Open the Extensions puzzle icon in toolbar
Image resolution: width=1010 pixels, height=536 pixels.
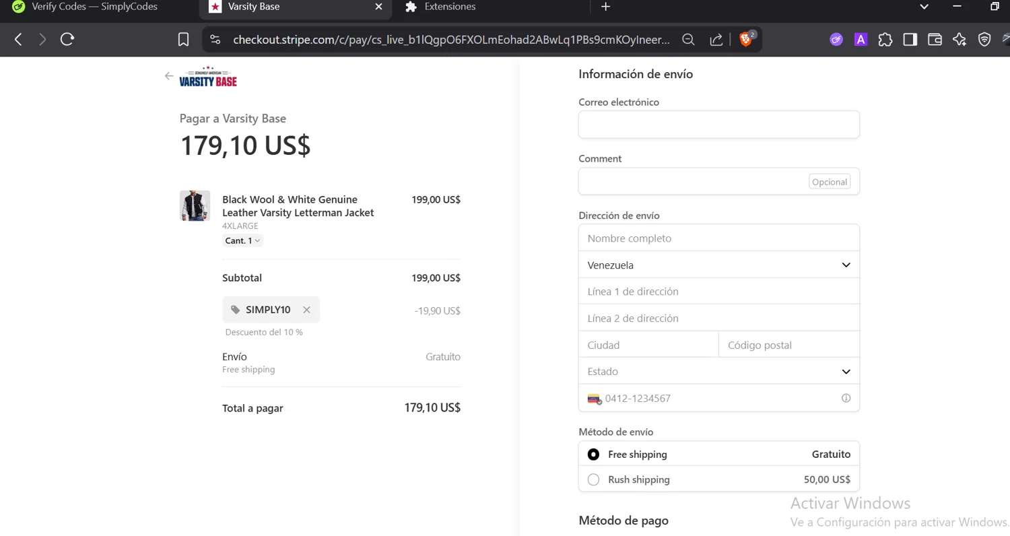tap(885, 40)
